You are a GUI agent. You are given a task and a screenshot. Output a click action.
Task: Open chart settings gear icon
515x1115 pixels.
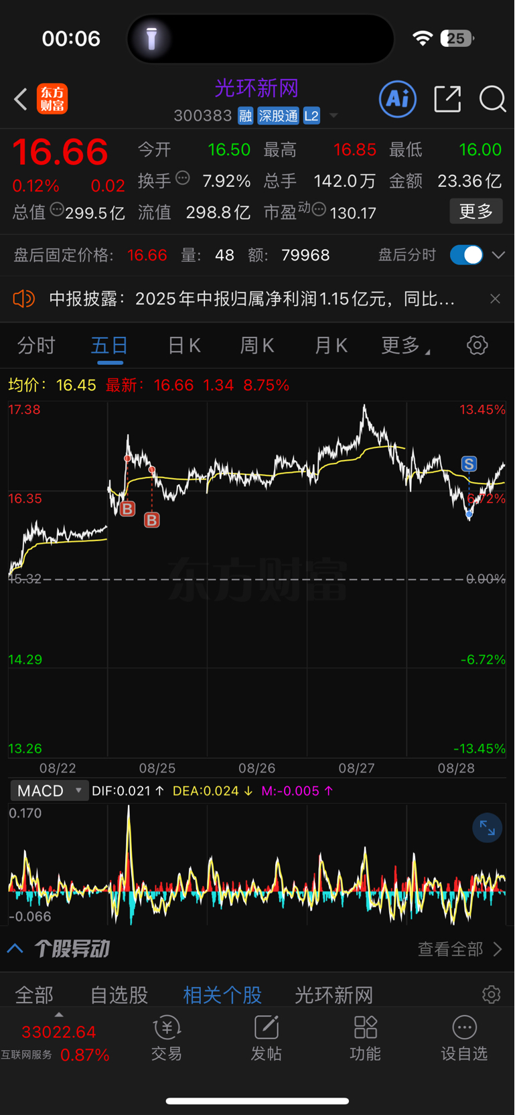coord(477,346)
